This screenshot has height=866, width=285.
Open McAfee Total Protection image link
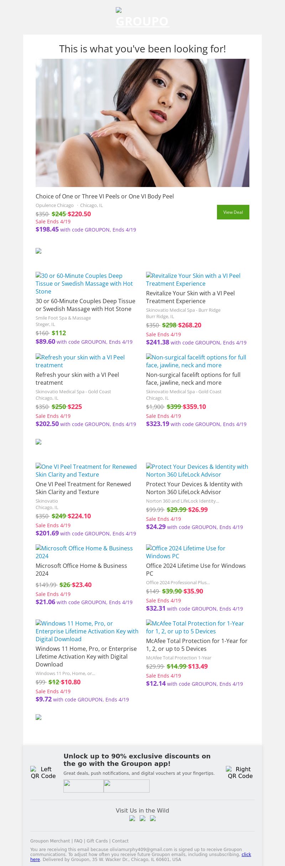pyautogui.click(x=195, y=627)
